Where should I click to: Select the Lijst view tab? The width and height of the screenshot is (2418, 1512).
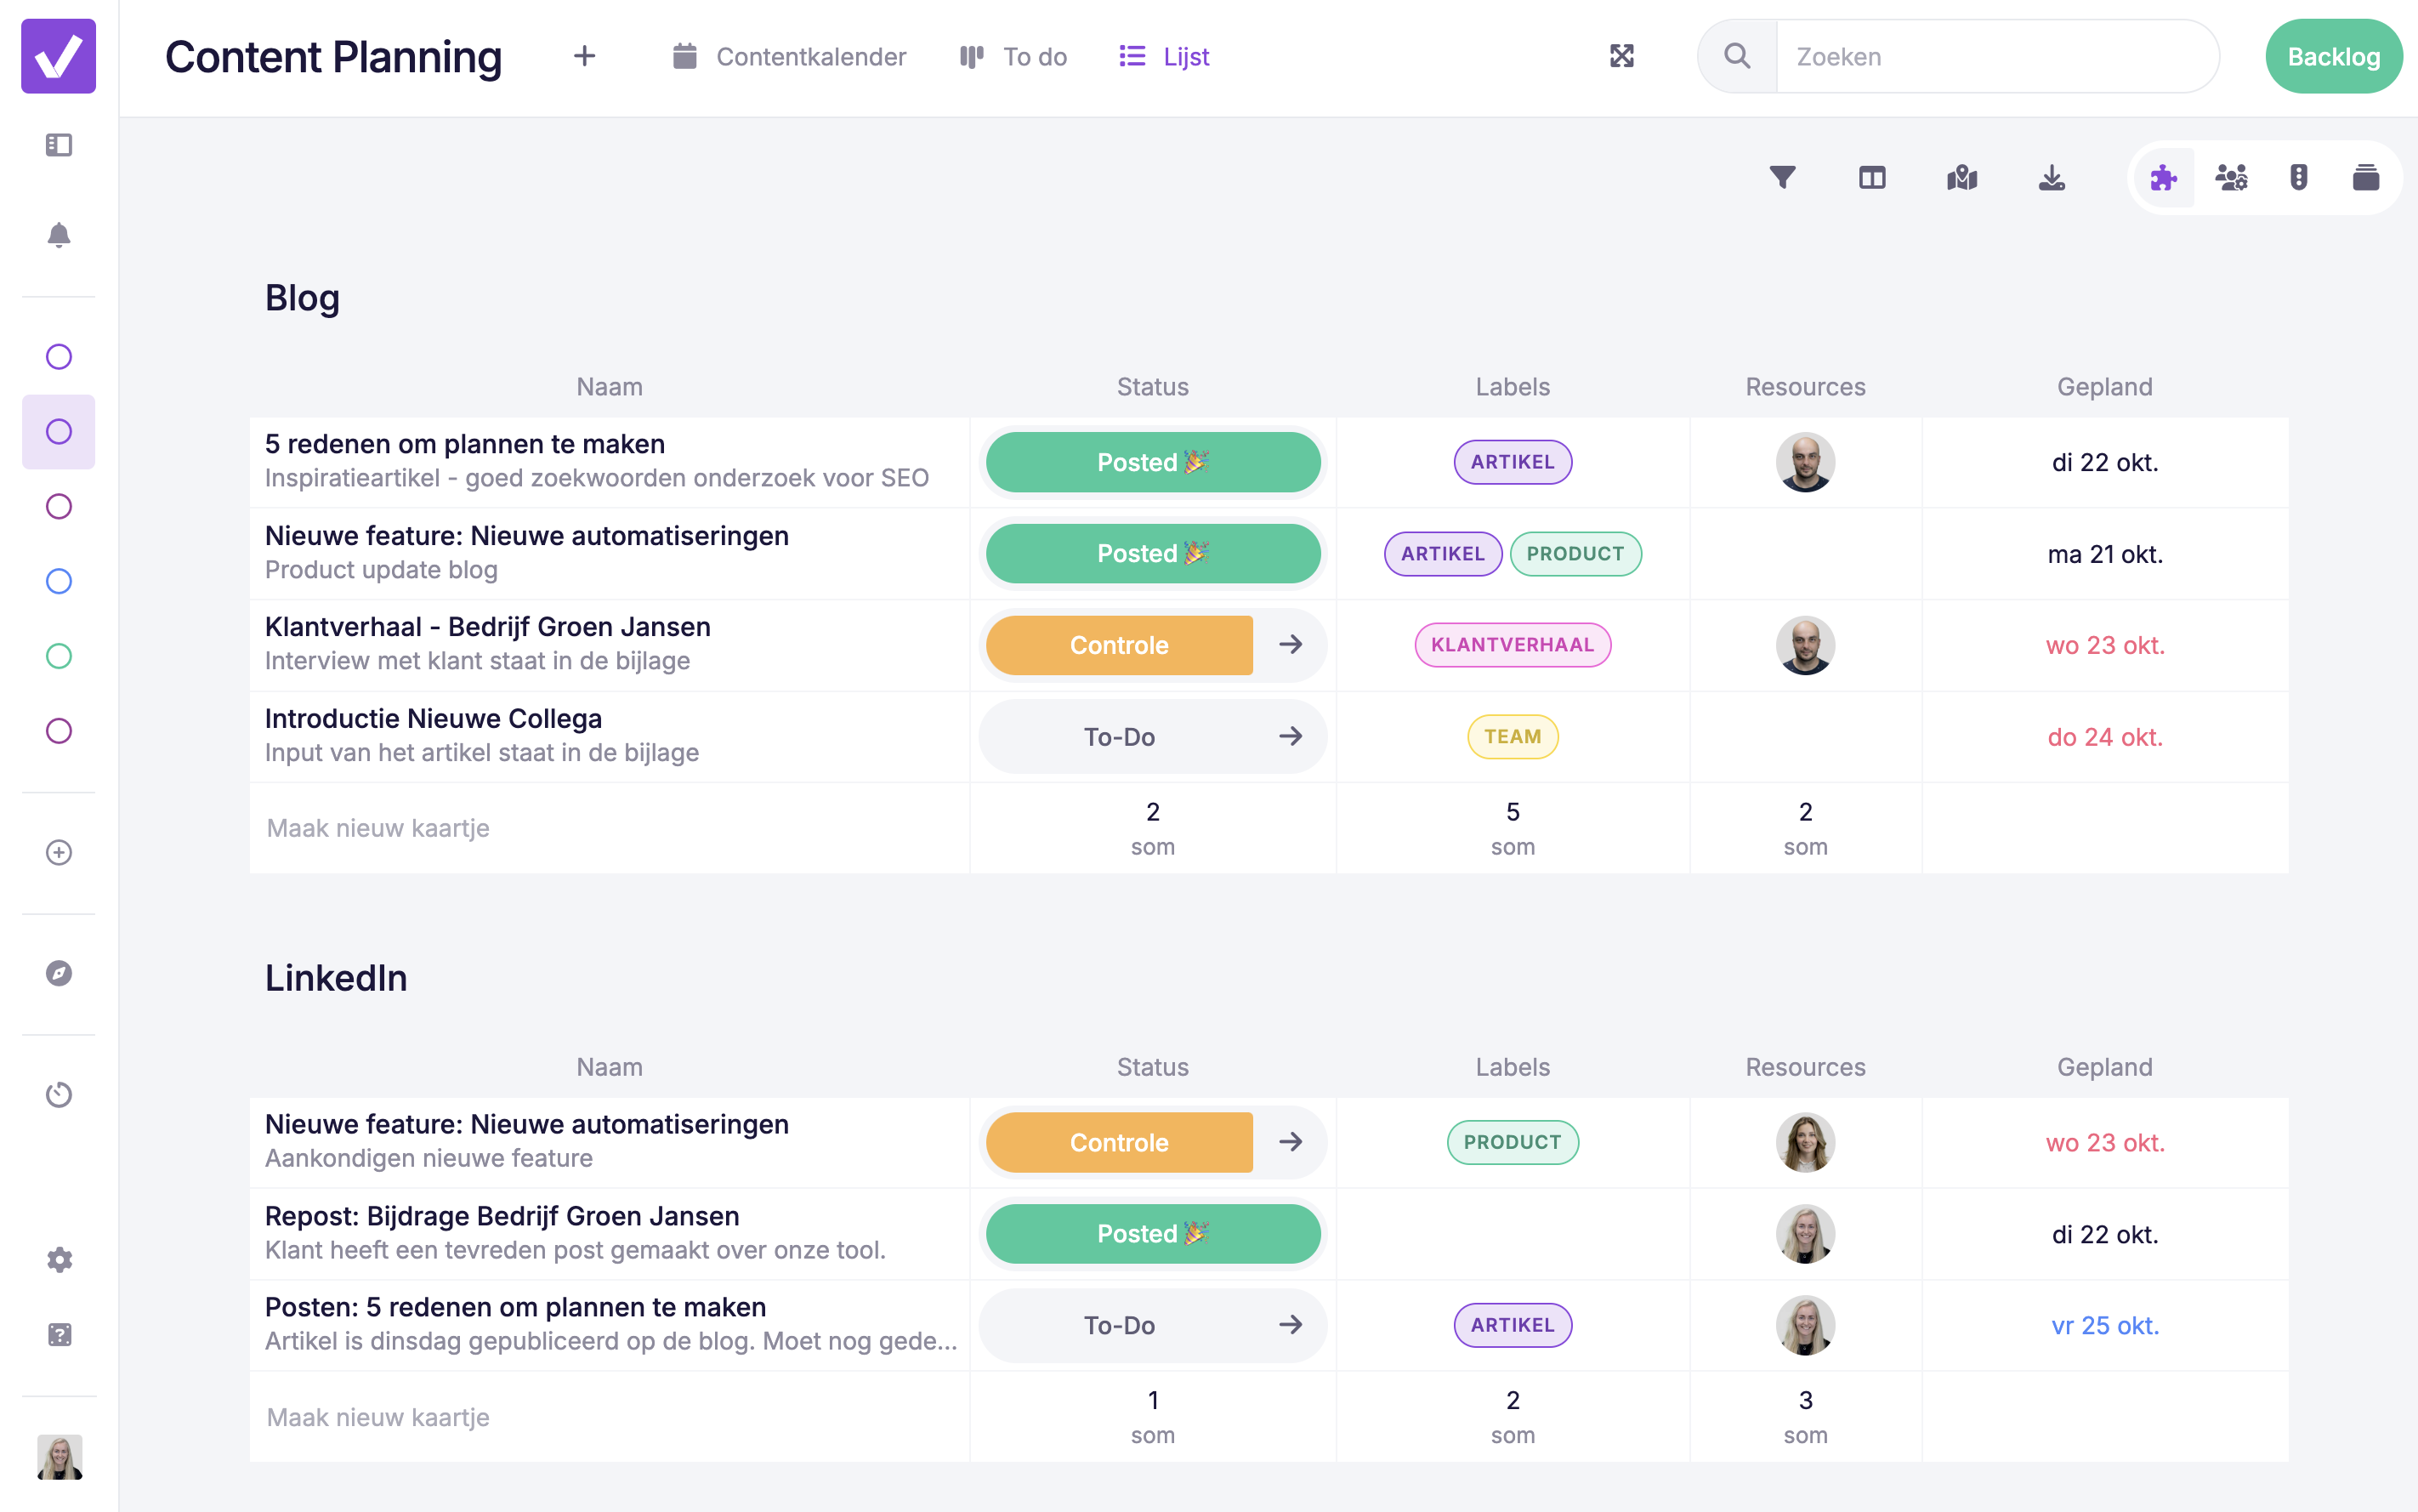click(x=1165, y=56)
